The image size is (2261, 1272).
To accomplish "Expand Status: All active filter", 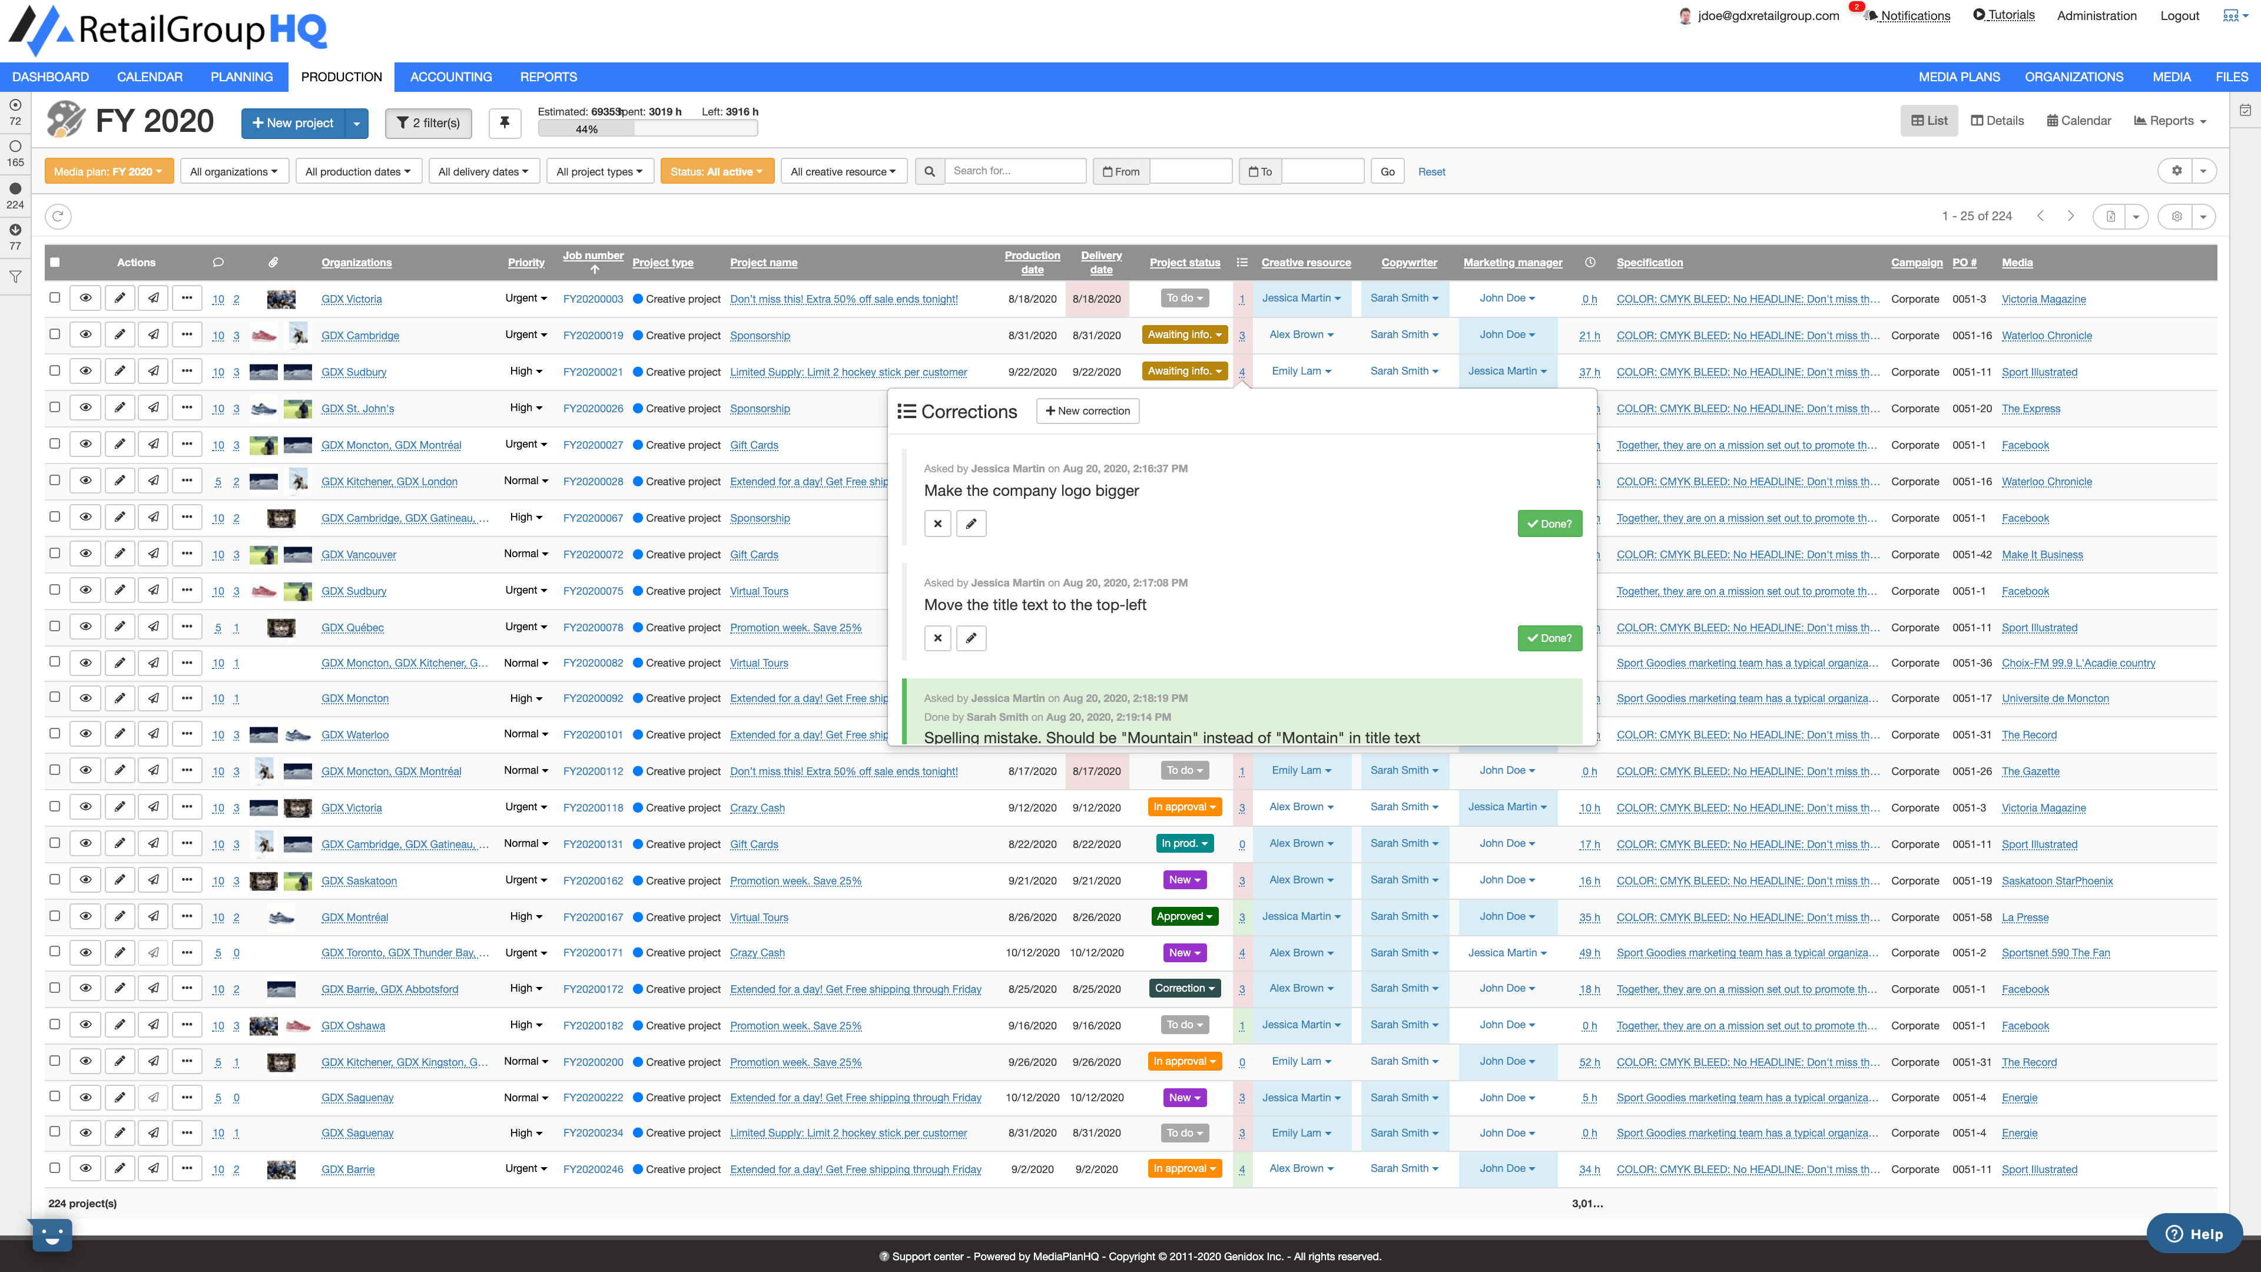I will tap(716, 171).
